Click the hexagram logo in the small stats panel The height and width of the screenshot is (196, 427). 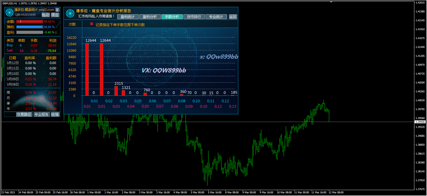[x=9, y=12]
